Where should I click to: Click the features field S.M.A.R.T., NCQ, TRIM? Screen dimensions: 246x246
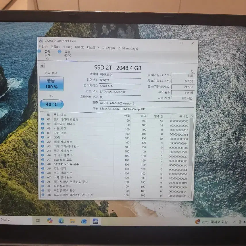(147, 109)
